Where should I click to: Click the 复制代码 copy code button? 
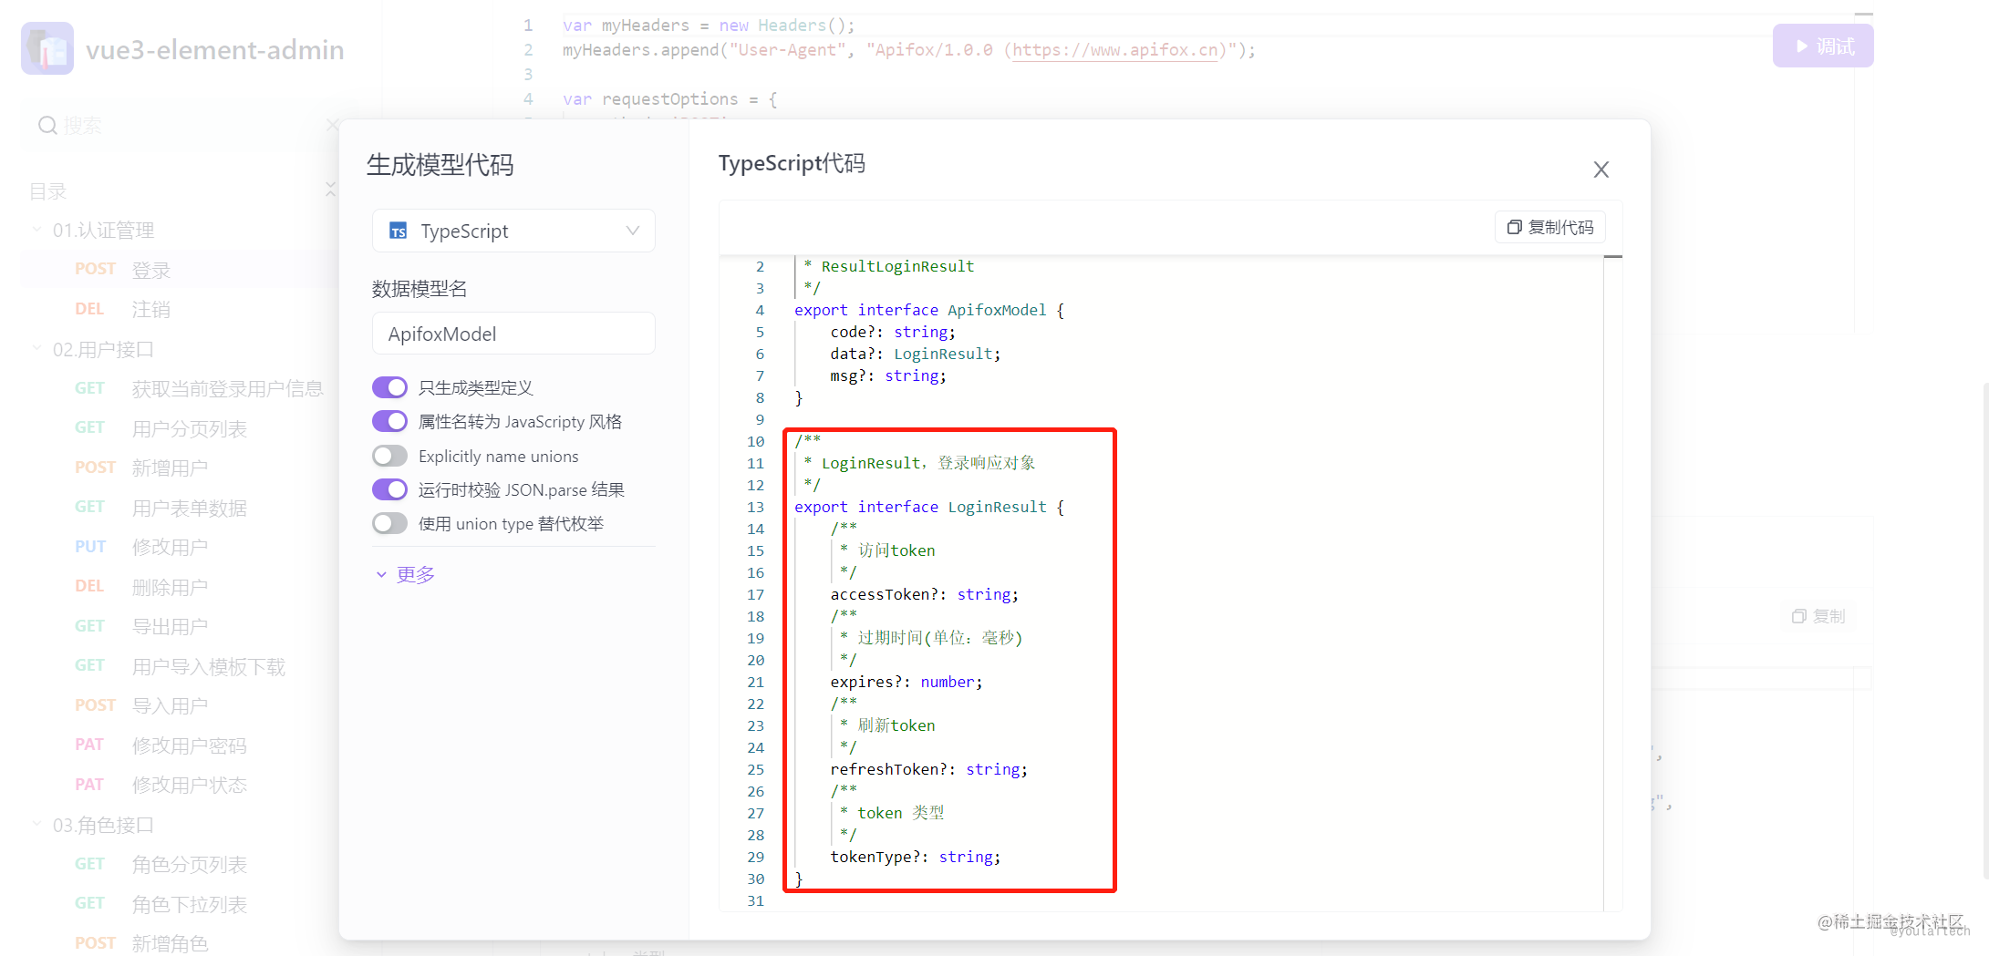[x=1550, y=227]
